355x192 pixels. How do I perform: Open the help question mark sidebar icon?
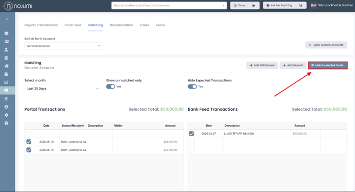point(6,123)
